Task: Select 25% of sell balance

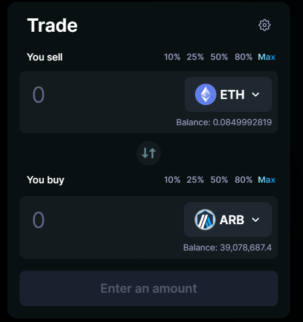Action: [x=195, y=57]
